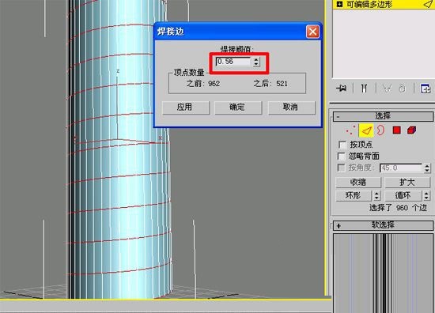Collapse the 选择 rollout
Viewport: 435px width, 313px height.
click(x=383, y=116)
